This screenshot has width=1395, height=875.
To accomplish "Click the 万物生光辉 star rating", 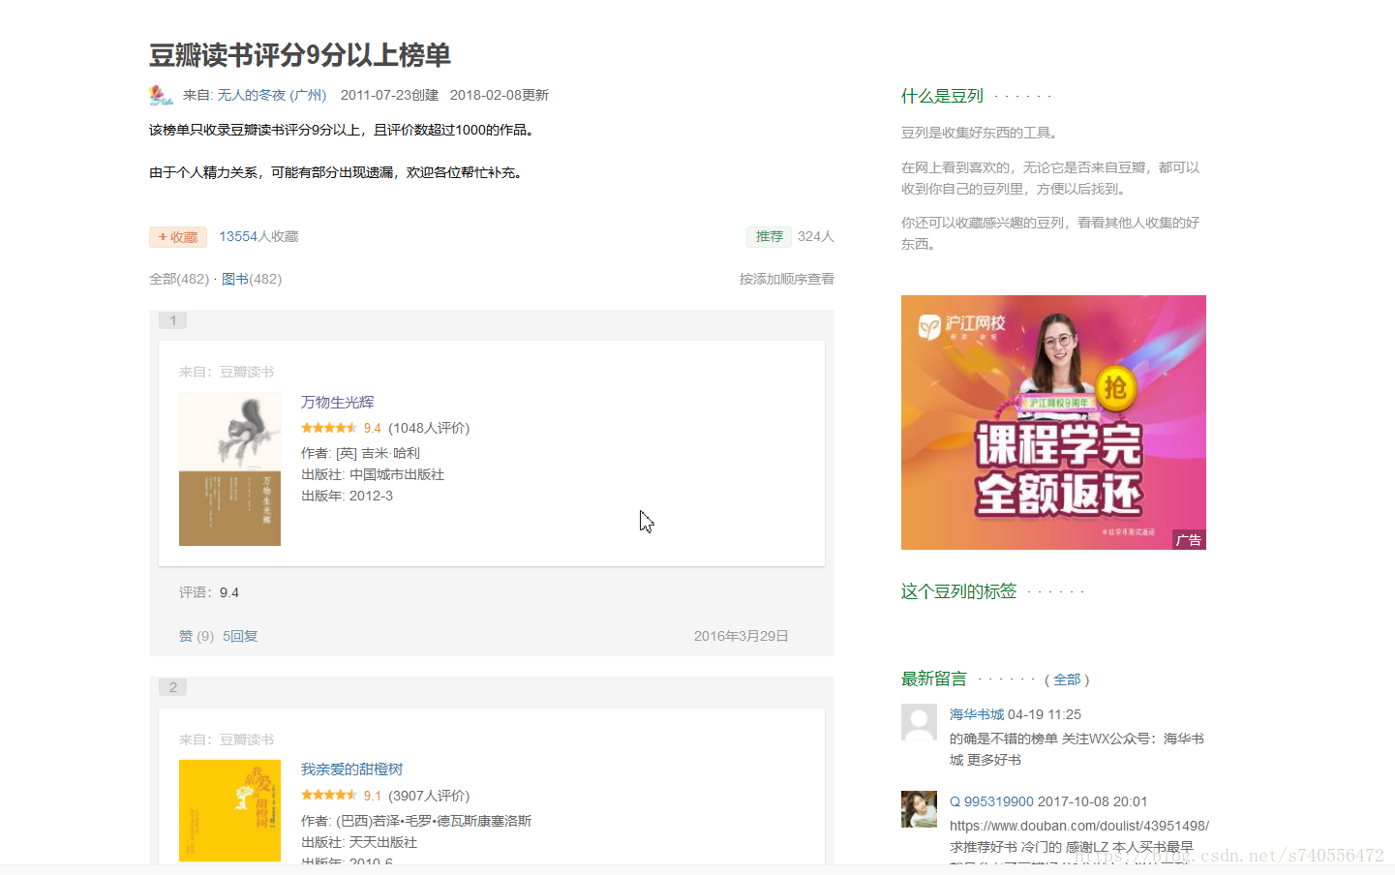I will click(329, 428).
